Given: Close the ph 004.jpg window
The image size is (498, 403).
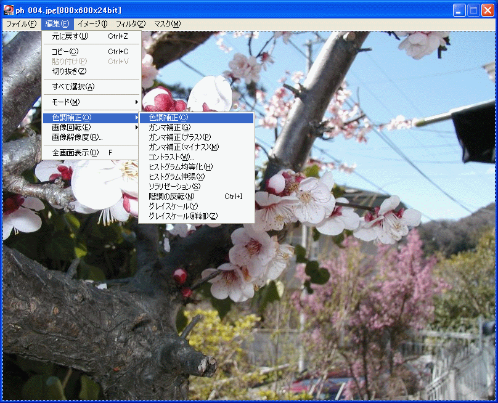Looking at the screenshot, I should tap(488, 10).
